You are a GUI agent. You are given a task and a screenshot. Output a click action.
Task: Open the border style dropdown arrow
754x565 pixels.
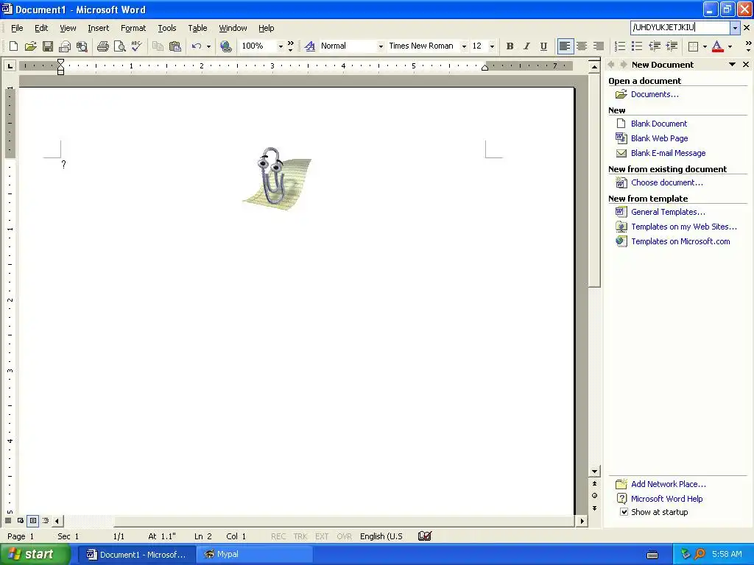pyautogui.click(x=705, y=46)
